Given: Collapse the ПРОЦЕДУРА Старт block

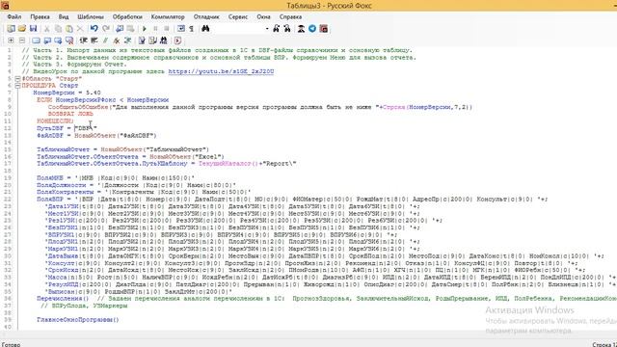Looking at the screenshot, I should coord(17,86).
